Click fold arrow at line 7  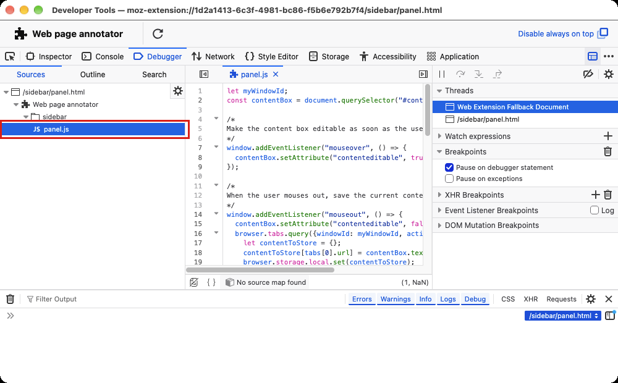click(x=216, y=147)
